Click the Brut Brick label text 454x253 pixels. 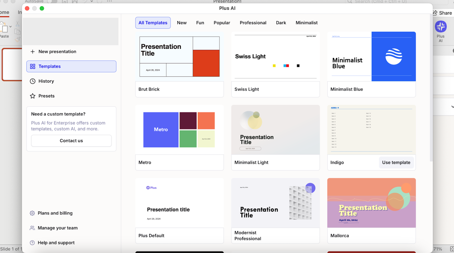pos(149,89)
